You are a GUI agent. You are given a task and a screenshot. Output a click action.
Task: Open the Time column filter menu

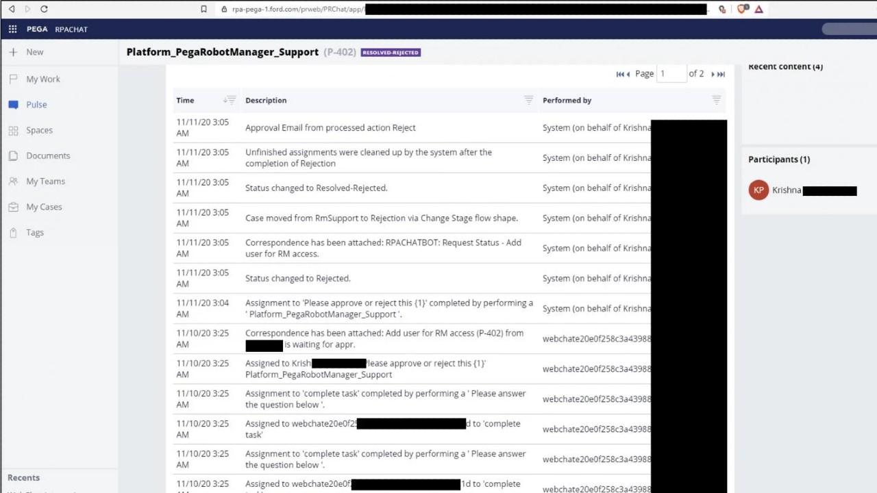point(232,100)
